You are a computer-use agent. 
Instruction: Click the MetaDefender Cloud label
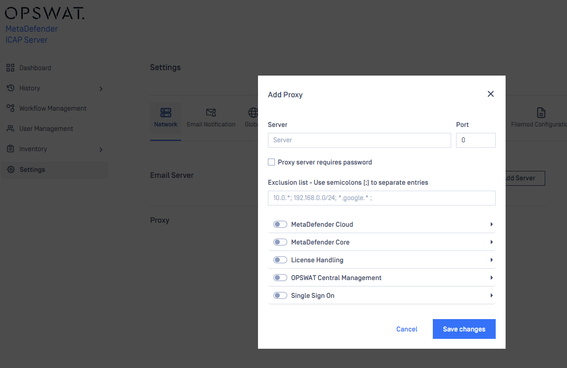322,224
